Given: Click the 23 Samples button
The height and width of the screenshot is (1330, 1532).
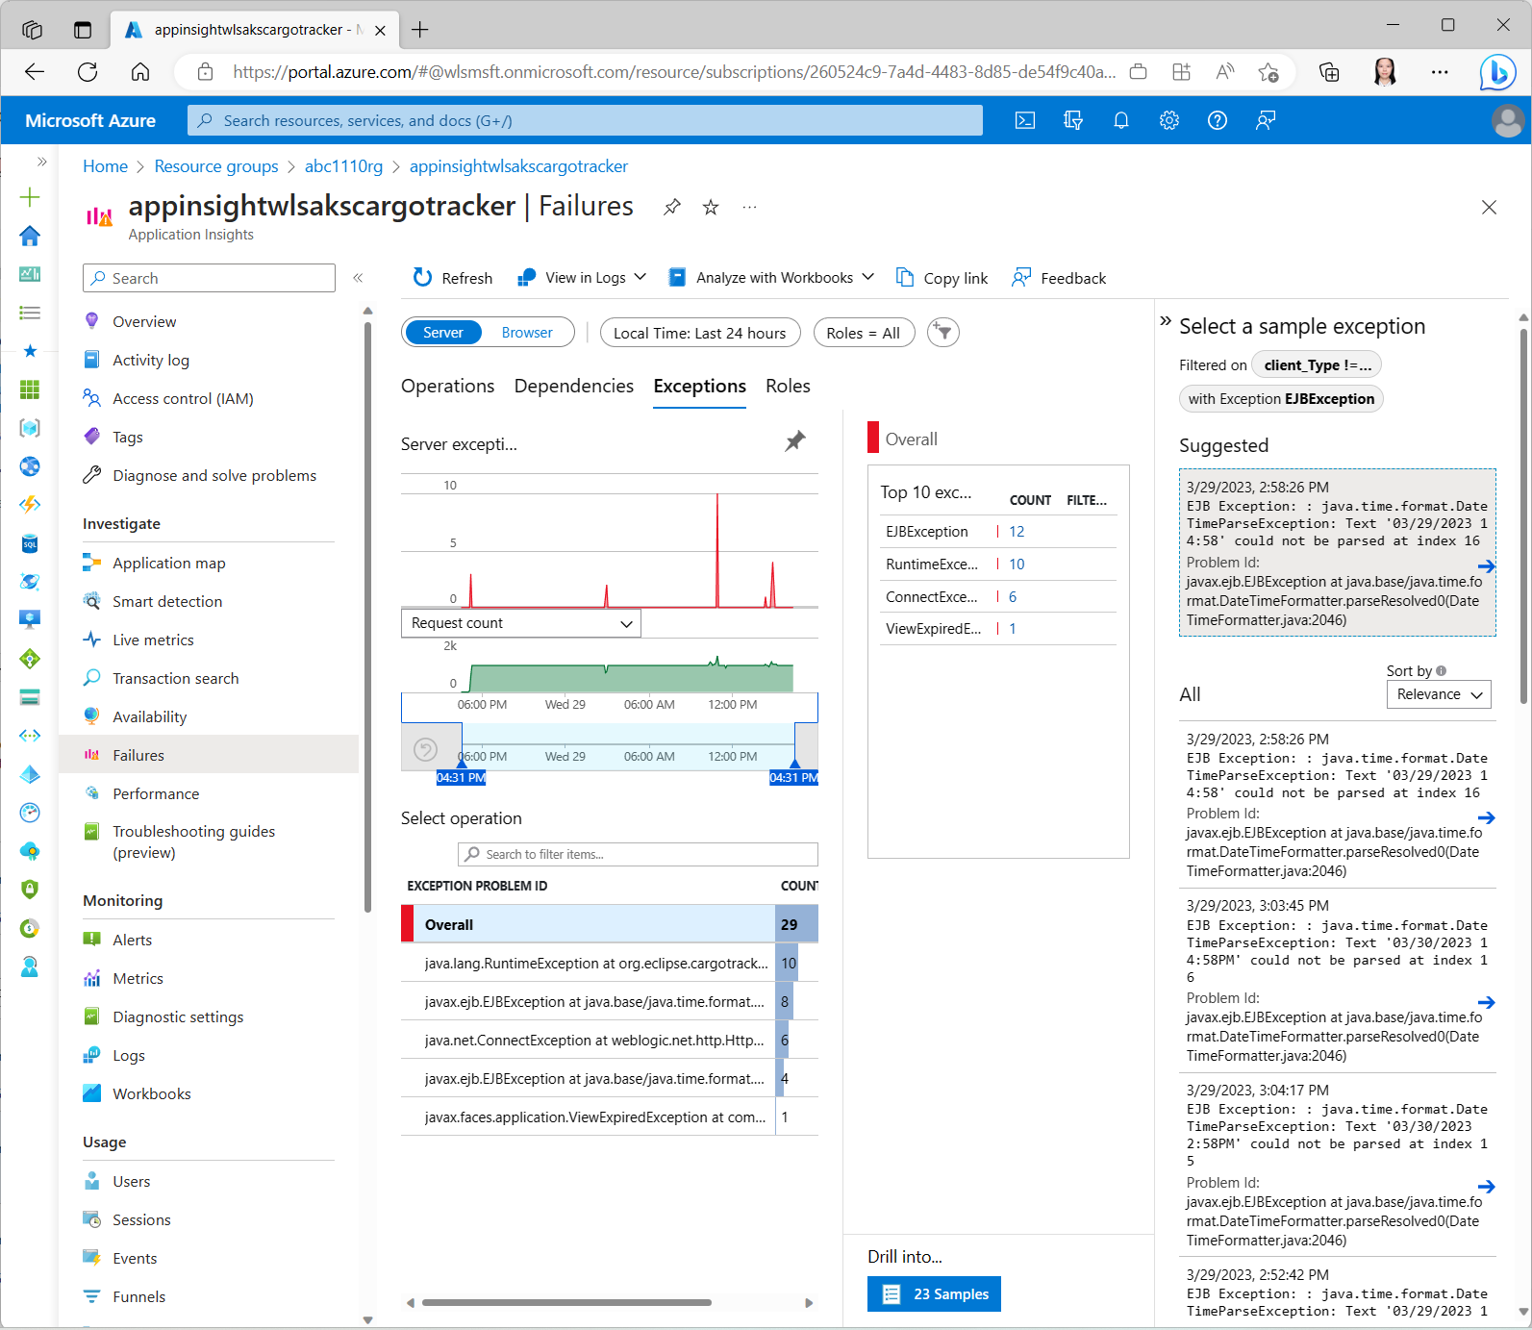Looking at the screenshot, I should (934, 1294).
